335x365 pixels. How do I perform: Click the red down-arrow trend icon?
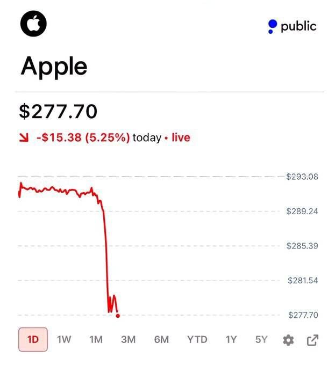(24, 137)
